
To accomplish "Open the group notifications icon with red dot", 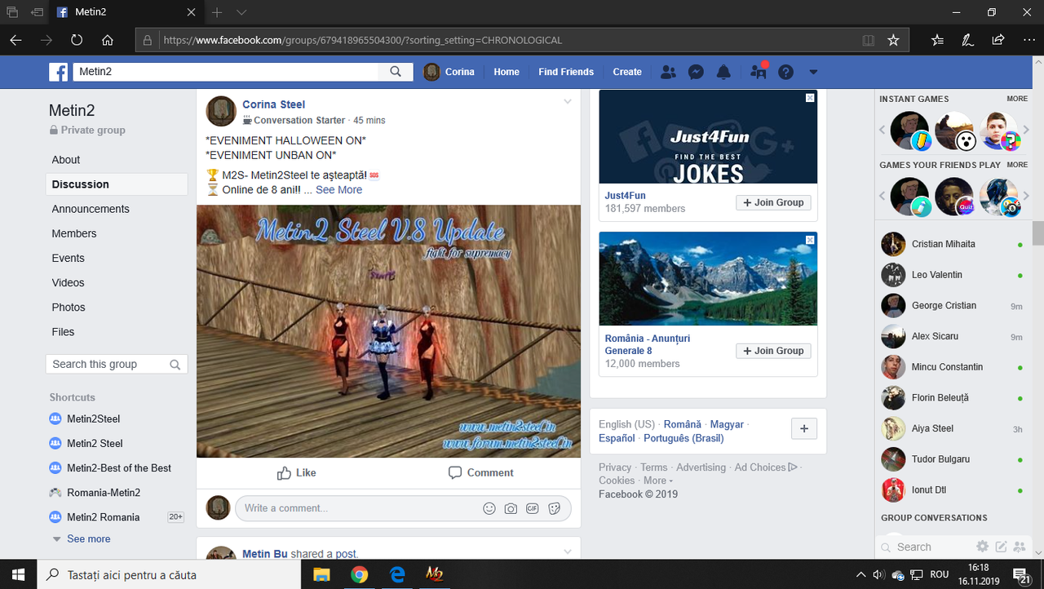I will coord(759,71).
